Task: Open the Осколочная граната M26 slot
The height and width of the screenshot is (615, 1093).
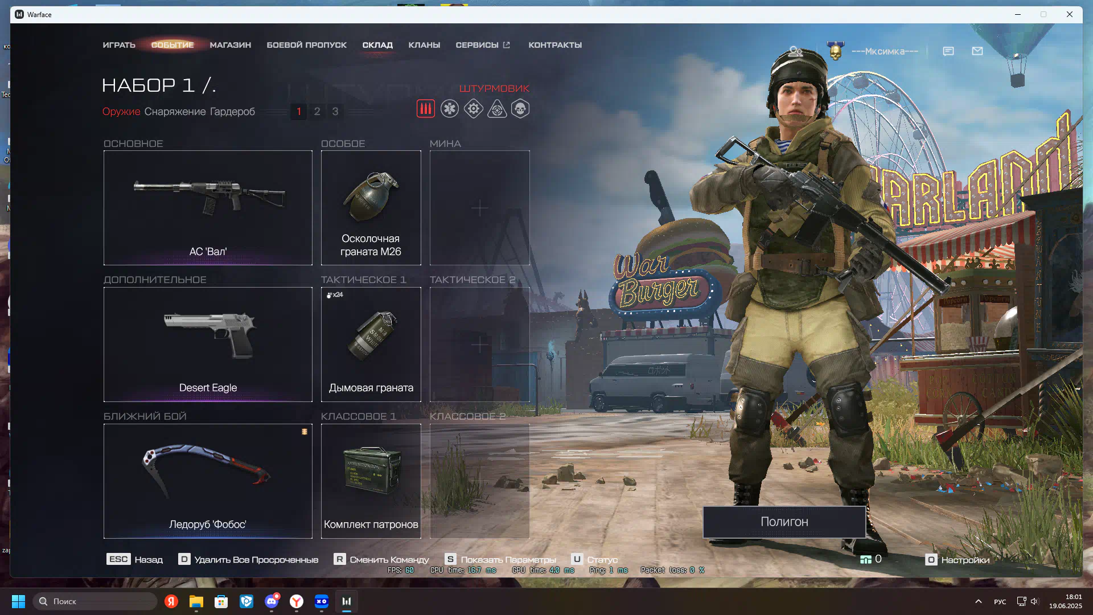Action: pos(371,208)
